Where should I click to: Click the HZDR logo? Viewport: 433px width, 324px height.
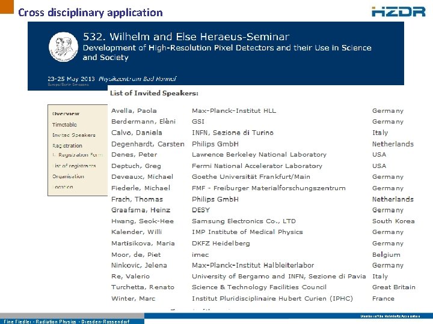[399, 11]
